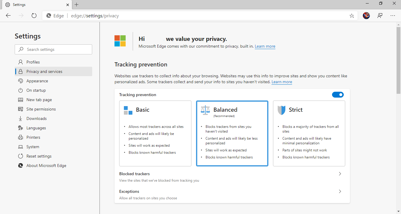Click the Printers icon

[x=21, y=137]
